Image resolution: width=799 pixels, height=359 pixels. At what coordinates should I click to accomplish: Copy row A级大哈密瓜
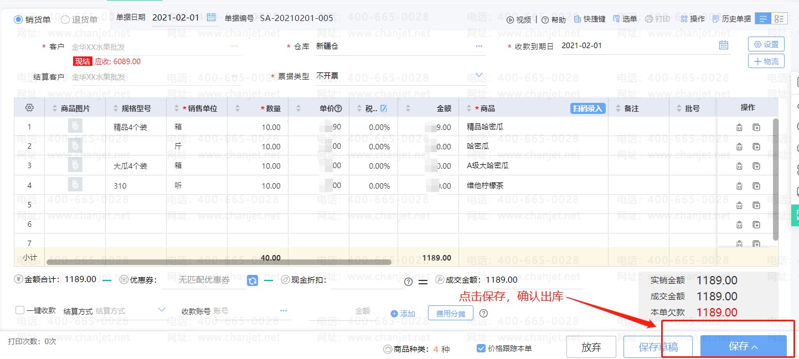[x=756, y=167]
